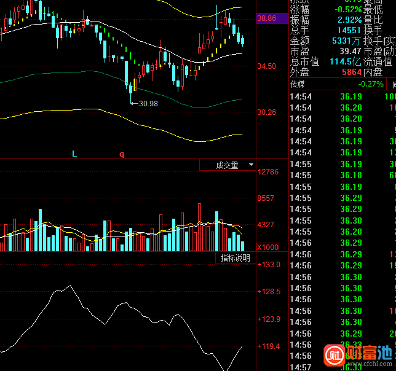The width and height of the screenshot is (396, 371).
Task: Select the 14:57 tick at price 36.33
Action: [343, 367]
